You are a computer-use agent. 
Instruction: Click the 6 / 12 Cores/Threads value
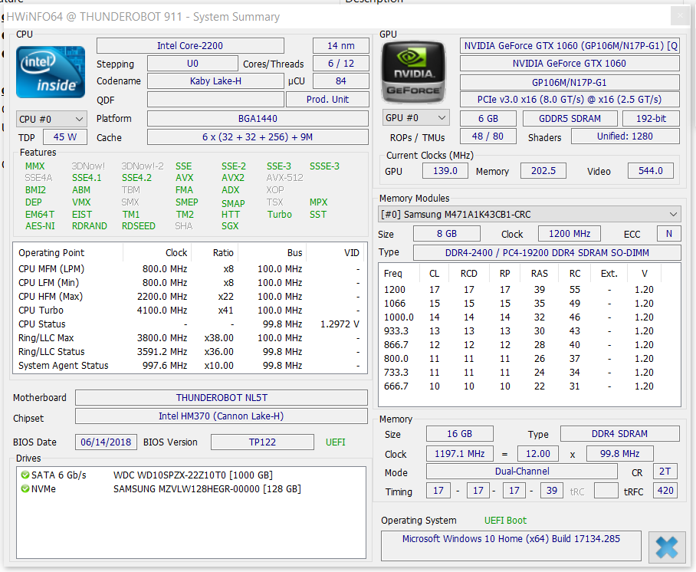pyautogui.click(x=341, y=64)
